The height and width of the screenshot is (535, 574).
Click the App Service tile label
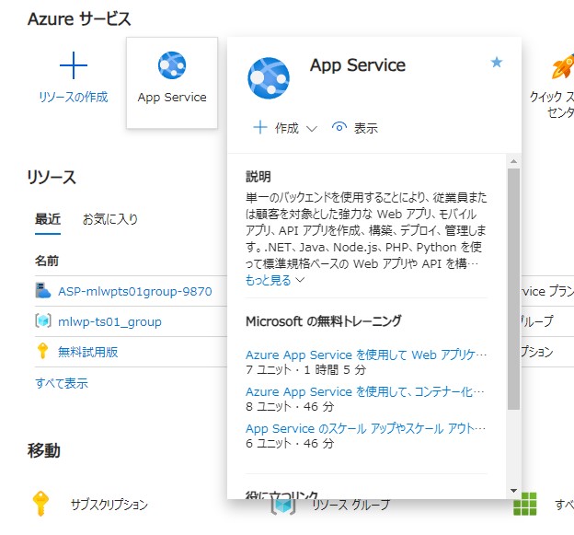pos(172,98)
